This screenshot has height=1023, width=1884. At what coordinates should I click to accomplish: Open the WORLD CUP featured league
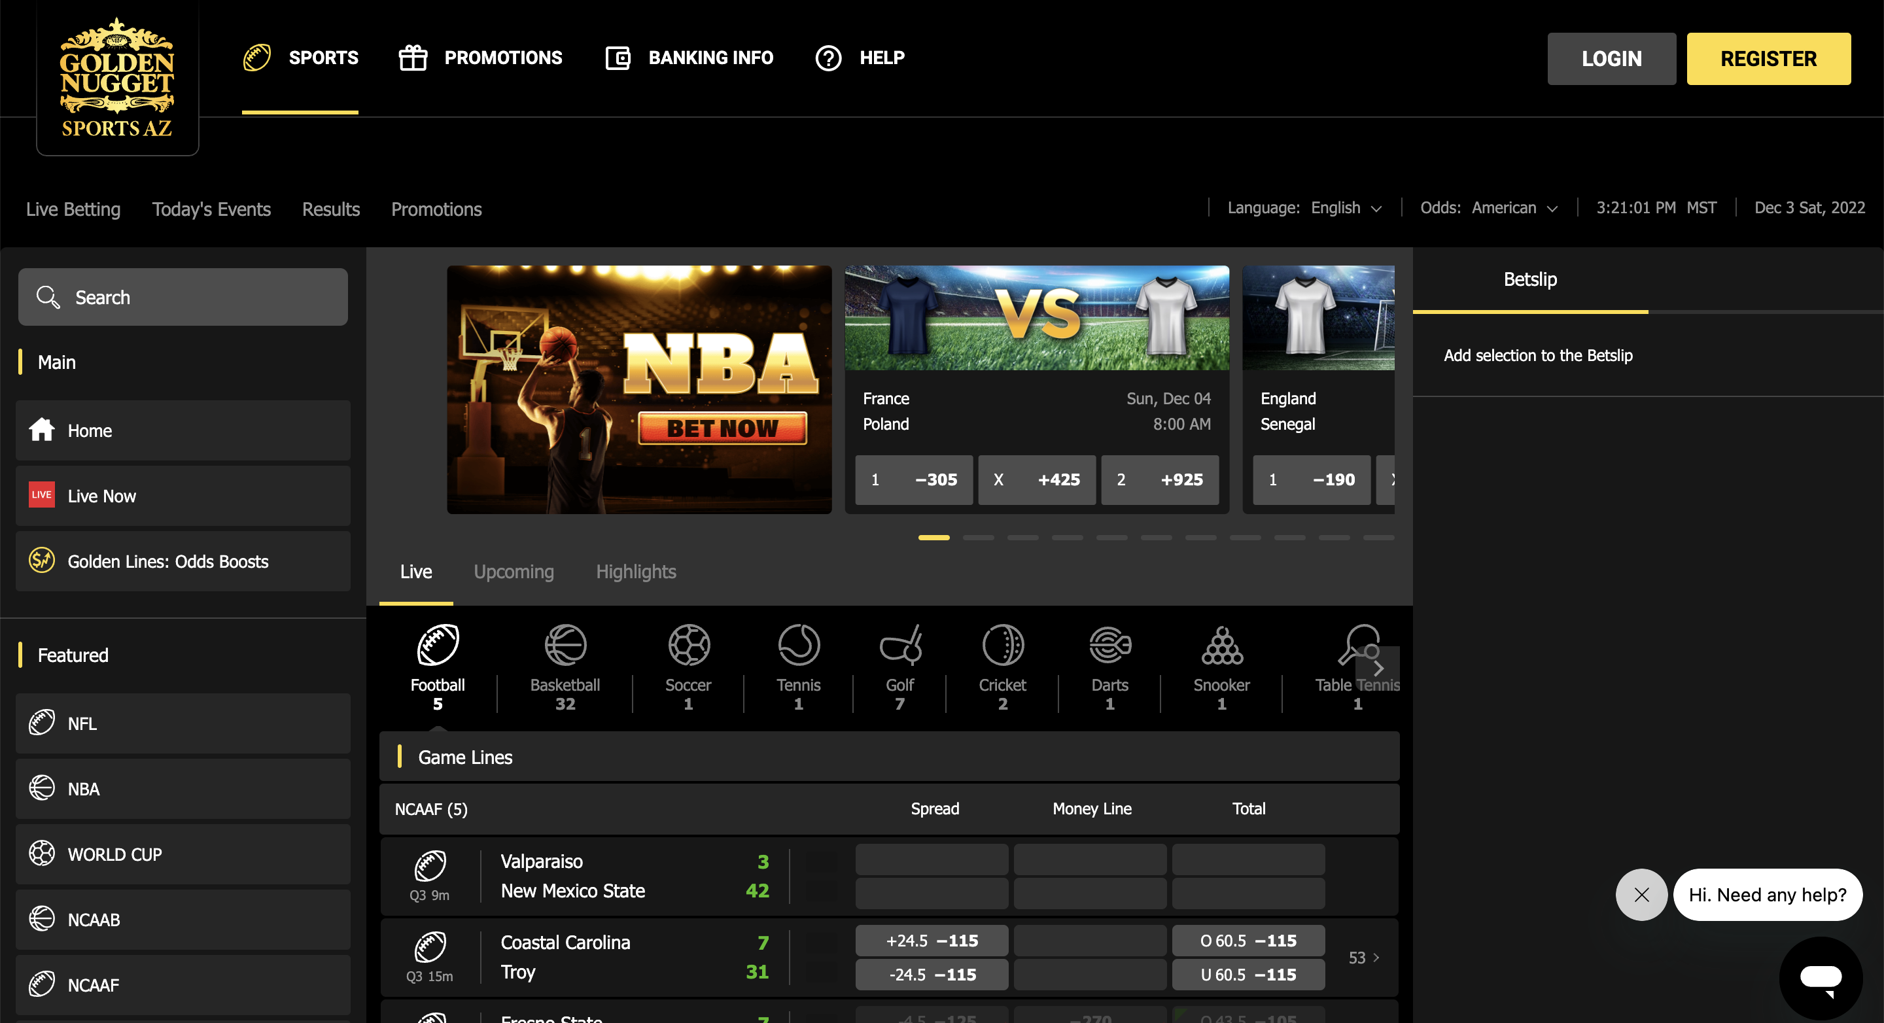pyautogui.click(x=183, y=854)
